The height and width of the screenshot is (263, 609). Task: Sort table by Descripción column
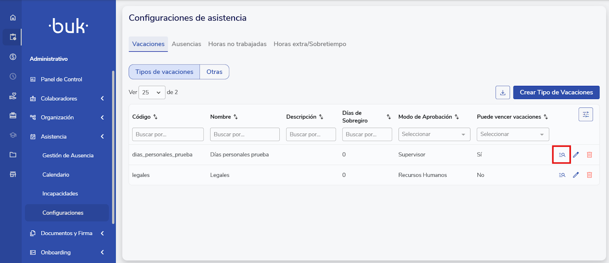point(321,117)
